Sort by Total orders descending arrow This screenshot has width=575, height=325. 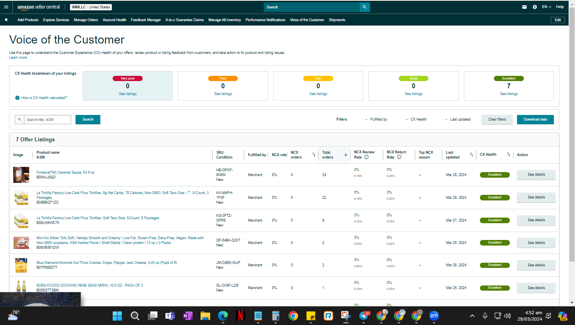346,155
